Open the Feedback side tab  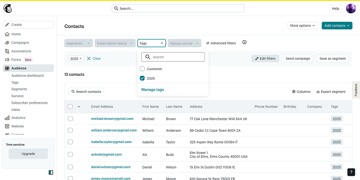tap(356, 90)
